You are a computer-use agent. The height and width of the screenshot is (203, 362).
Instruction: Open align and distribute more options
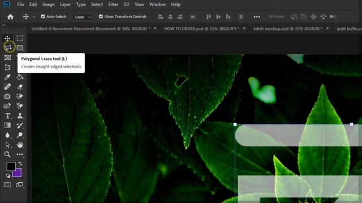pos(257,16)
